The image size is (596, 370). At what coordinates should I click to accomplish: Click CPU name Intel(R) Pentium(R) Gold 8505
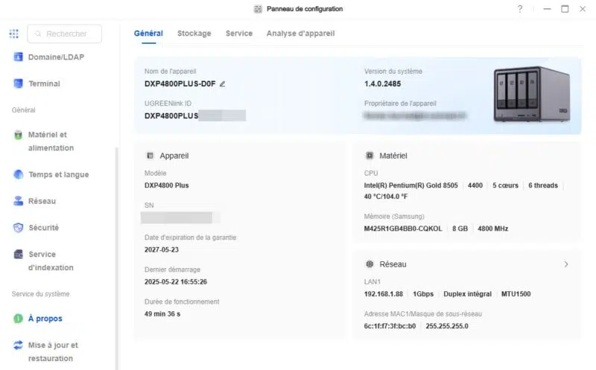tap(411, 185)
